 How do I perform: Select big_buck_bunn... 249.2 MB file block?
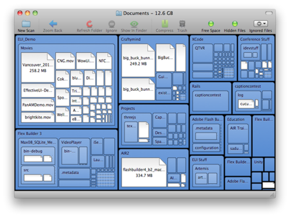(138, 60)
